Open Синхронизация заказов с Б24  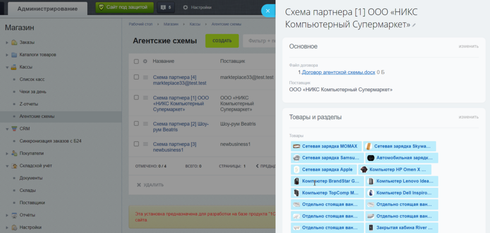click(51, 141)
